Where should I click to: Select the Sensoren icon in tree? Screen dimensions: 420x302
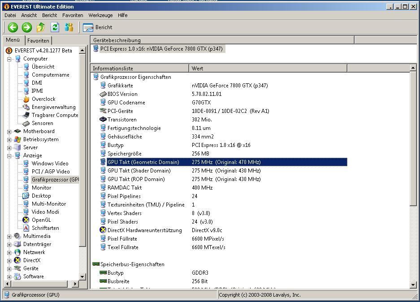coord(26,123)
